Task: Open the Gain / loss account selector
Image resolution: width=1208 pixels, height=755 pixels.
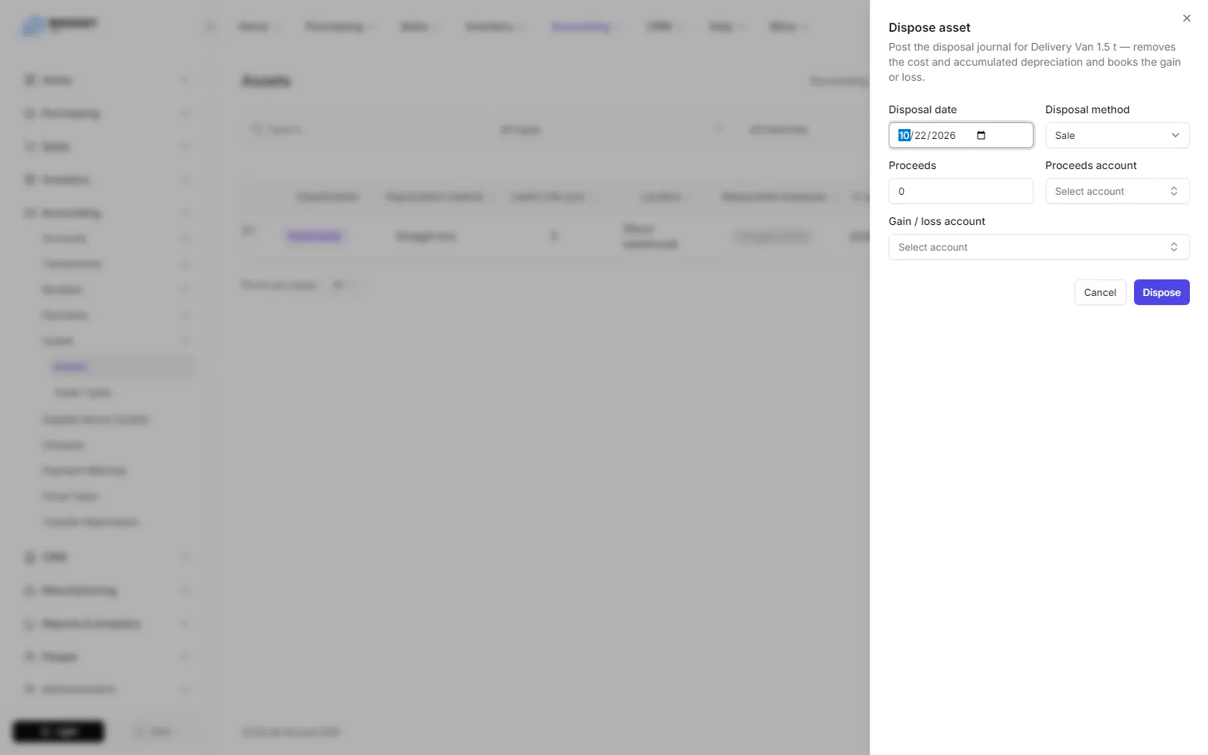Action: (x=1038, y=247)
